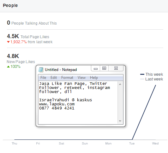Open the Notepad Edit menu
The height and width of the screenshot is (153, 168).
54,78
